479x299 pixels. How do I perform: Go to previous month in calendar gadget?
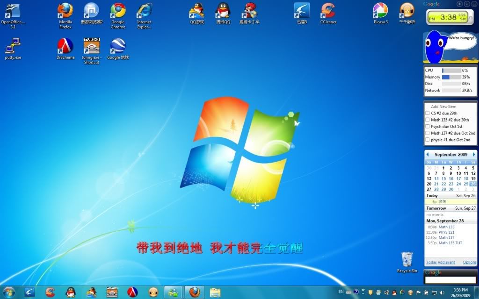(428, 155)
